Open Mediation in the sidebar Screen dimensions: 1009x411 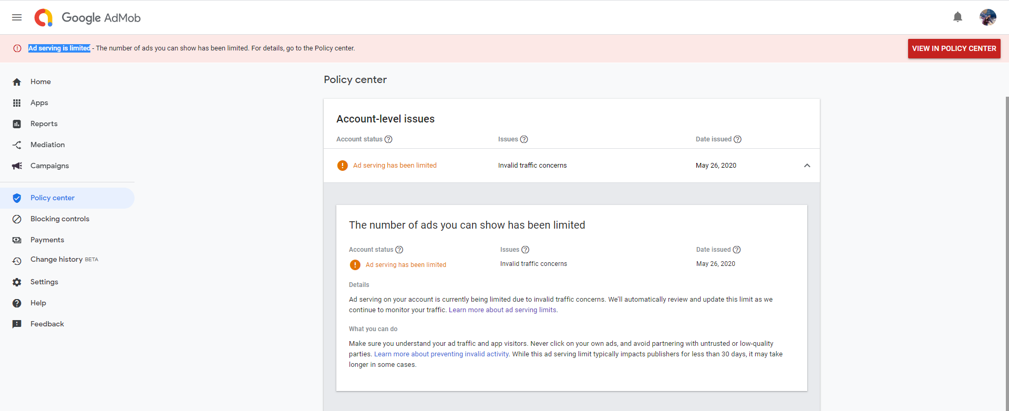coord(67,145)
